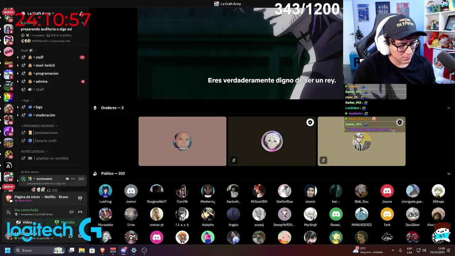Image resolution: width=455 pixels, height=256 pixels.
Task: Open the staff text channel
Action: pyautogui.click(x=53, y=57)
